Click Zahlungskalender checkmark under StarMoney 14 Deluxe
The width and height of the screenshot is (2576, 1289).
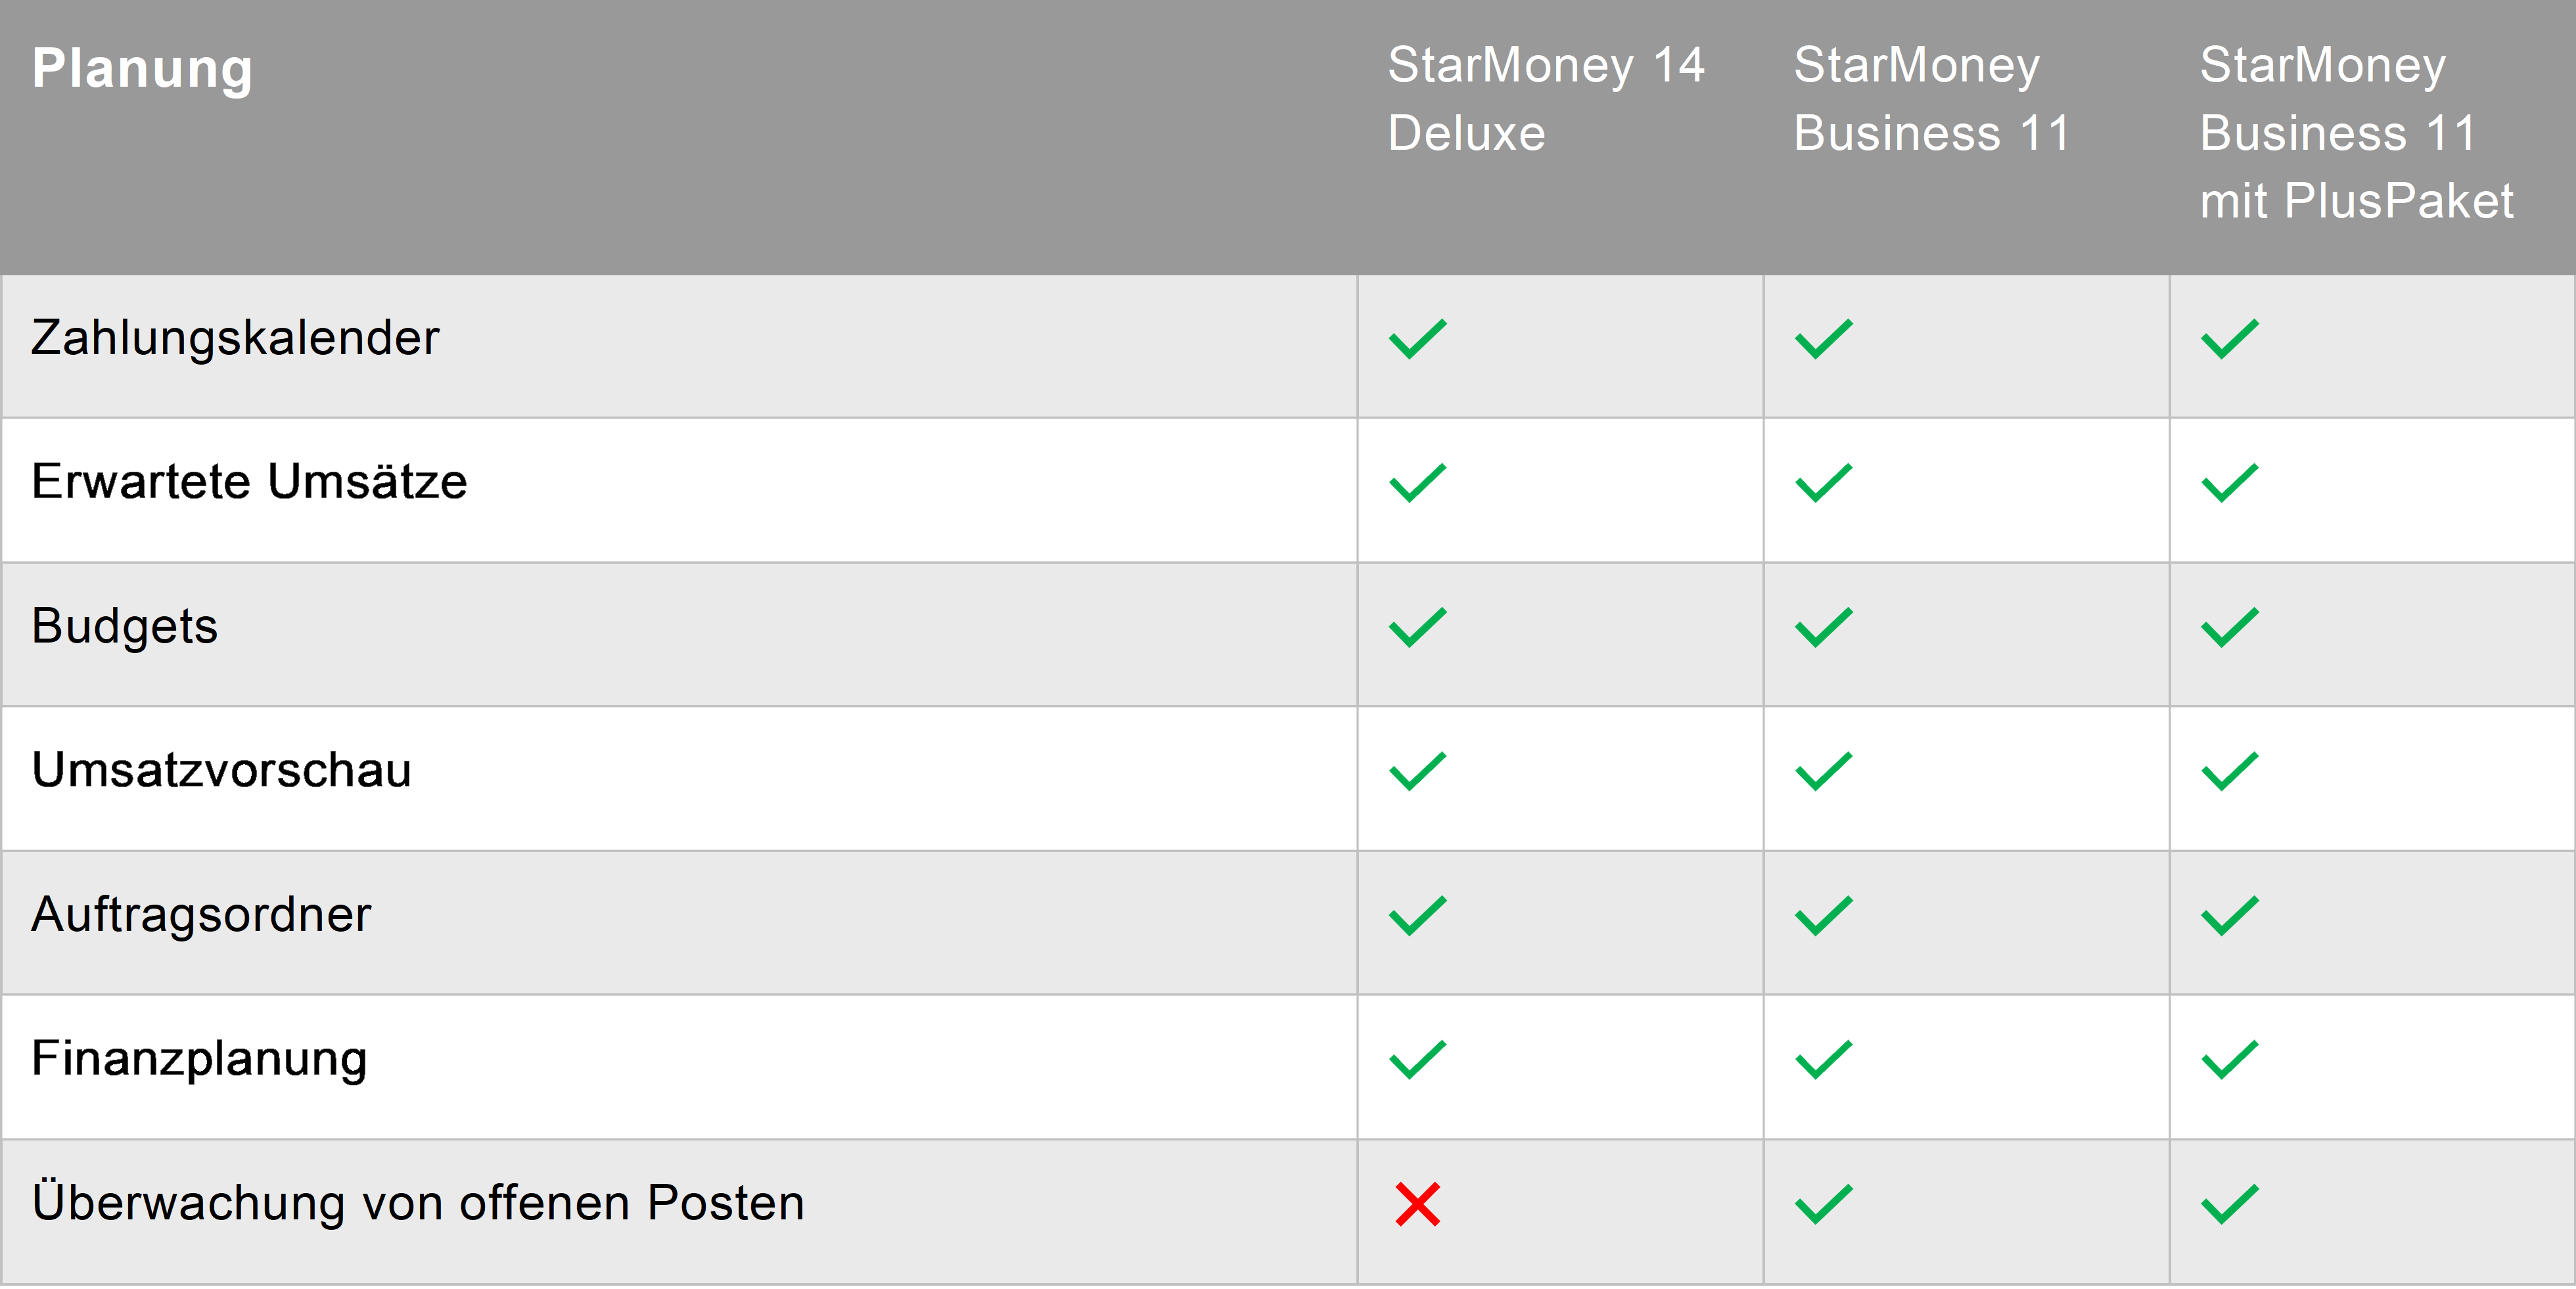pyautogui.click(x=1417, y=339)
